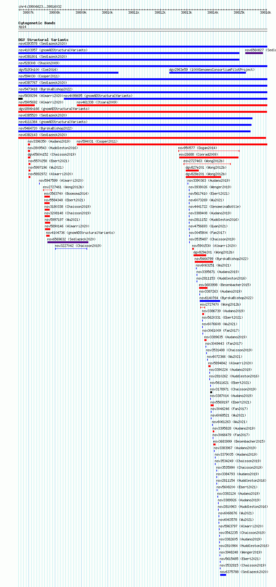The height and width of the screenshot is (587, 276).
Task: Open nsv4104736 gnomADStructuralVariants entry
Action: pyautogui.click(x=80, y=233)
